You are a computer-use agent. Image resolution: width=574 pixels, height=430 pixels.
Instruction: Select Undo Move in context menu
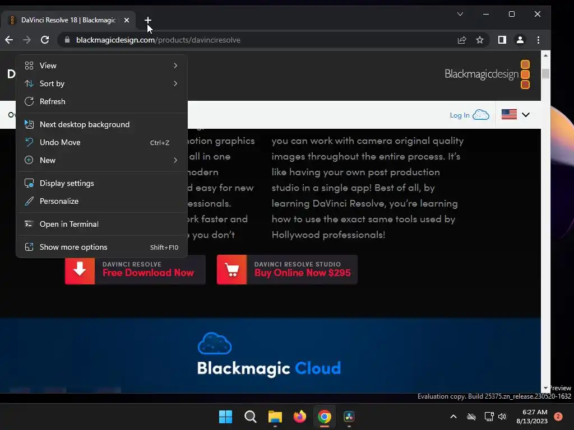101,142
